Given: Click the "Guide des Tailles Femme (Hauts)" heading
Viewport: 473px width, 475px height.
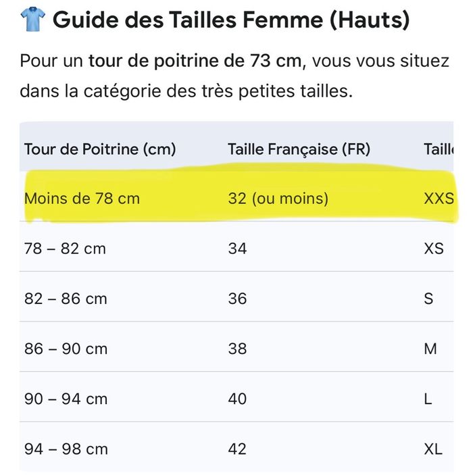Looking at the screenshot, I should point(231,20).
